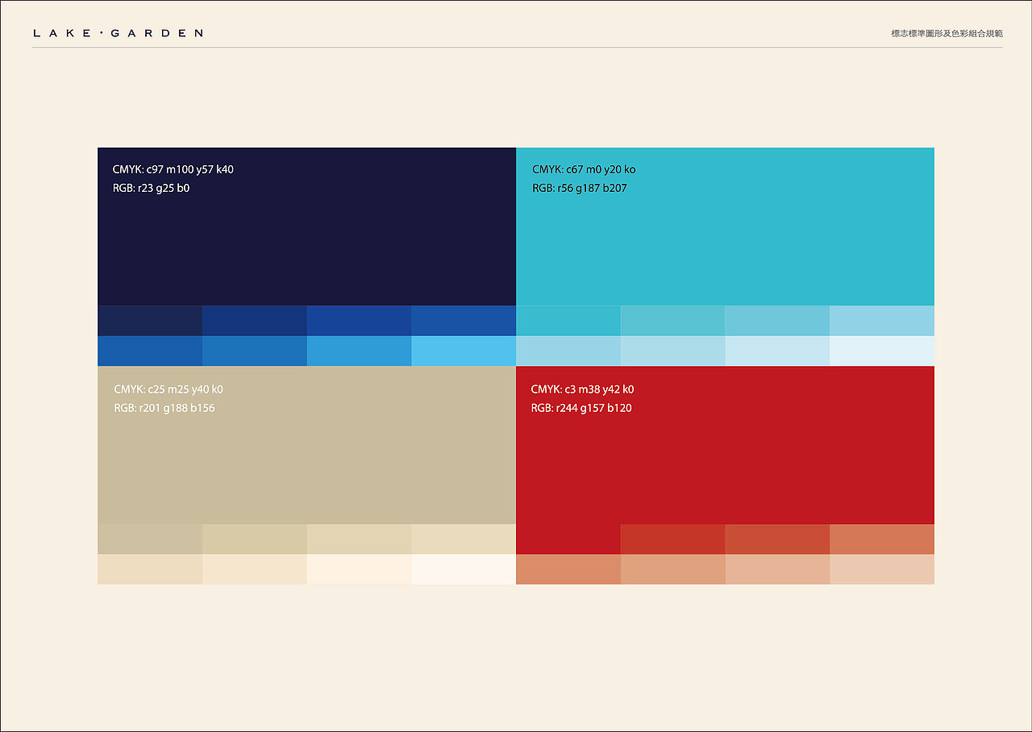Viewport: 1032px width, 732px height.
Task: Pick second tint in upper row of red group
Action: (x=672, y=539)
